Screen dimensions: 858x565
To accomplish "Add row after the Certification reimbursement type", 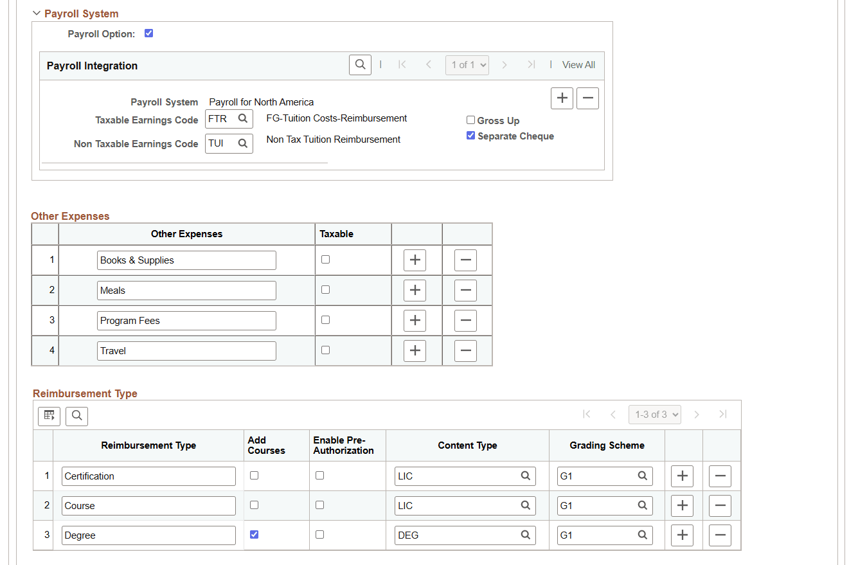I will pos(682,476).
